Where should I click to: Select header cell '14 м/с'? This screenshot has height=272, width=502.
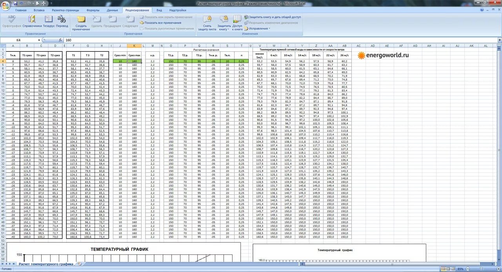[302, 55]
